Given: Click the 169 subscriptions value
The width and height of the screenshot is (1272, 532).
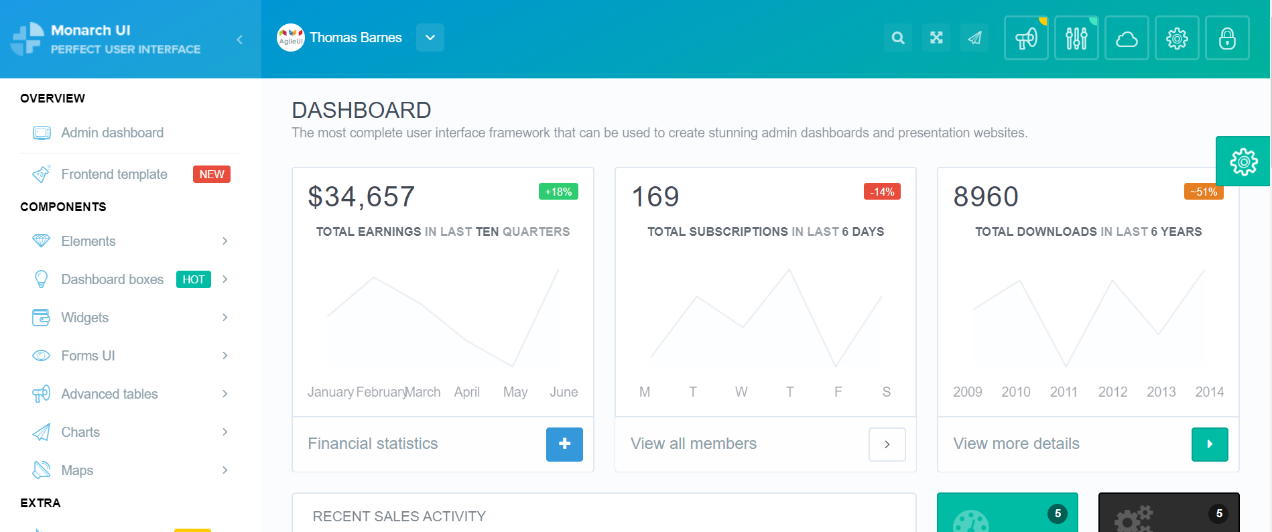Looking at the screenshot, I should point(655,197).
